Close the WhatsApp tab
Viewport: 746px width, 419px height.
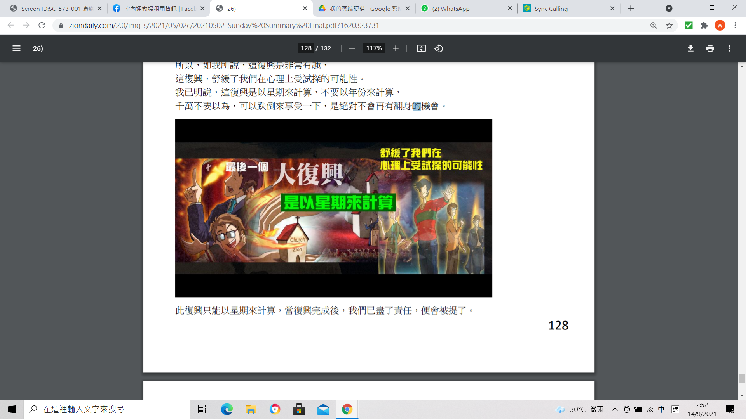pyautogui.click(x=510, y=9)
